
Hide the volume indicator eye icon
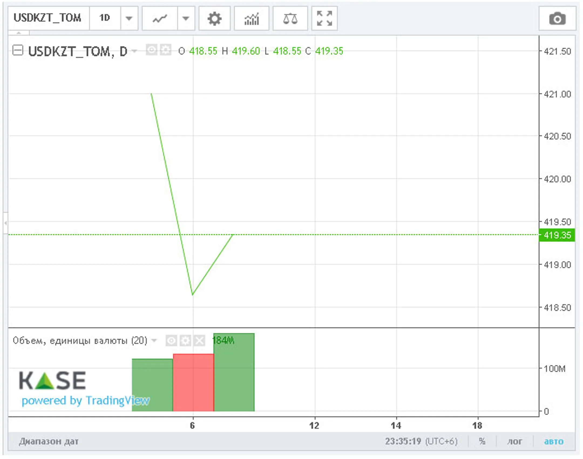[171, 340]
